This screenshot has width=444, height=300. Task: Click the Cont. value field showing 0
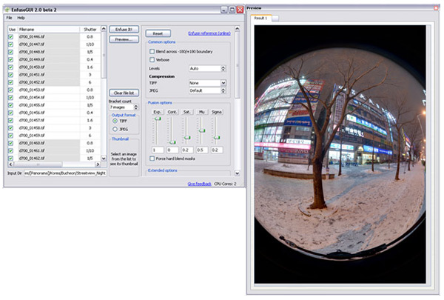pyautogui.click(x=172, y=150)
